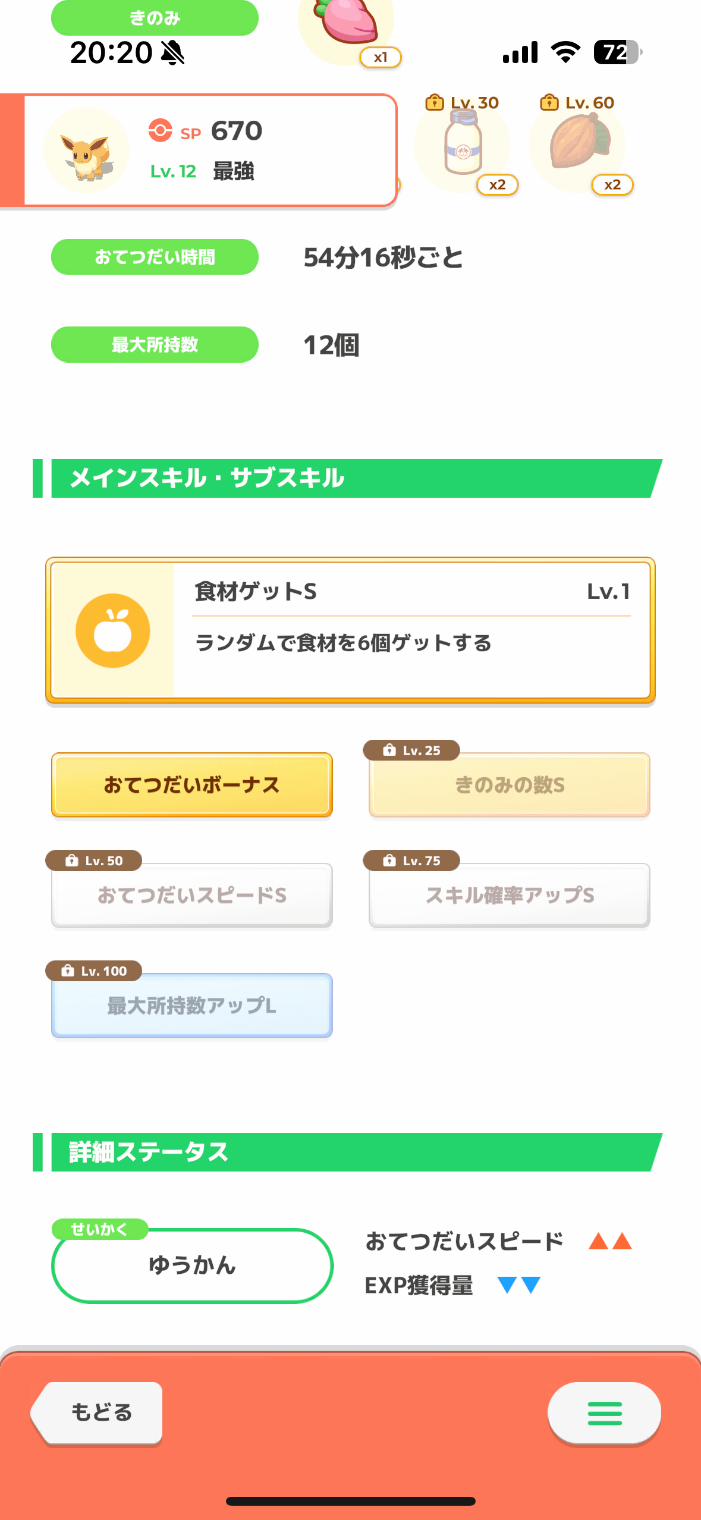The height and width of the screenshot is (1520, 701).
Task: Tap the red speed-up triangles
Action: (609, 1241)
